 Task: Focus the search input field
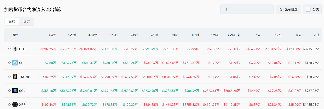(x=249, y=9)
